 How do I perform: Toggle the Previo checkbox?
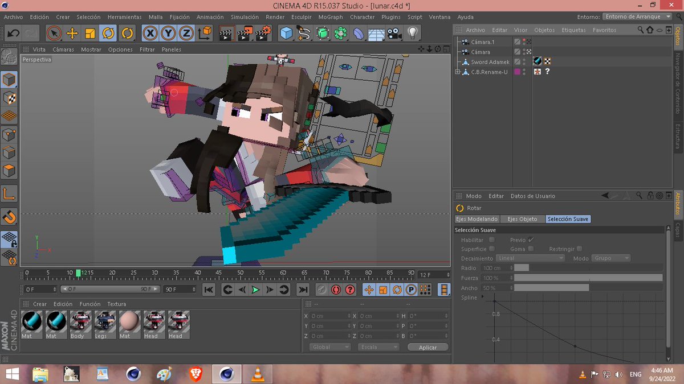[531, 240]
